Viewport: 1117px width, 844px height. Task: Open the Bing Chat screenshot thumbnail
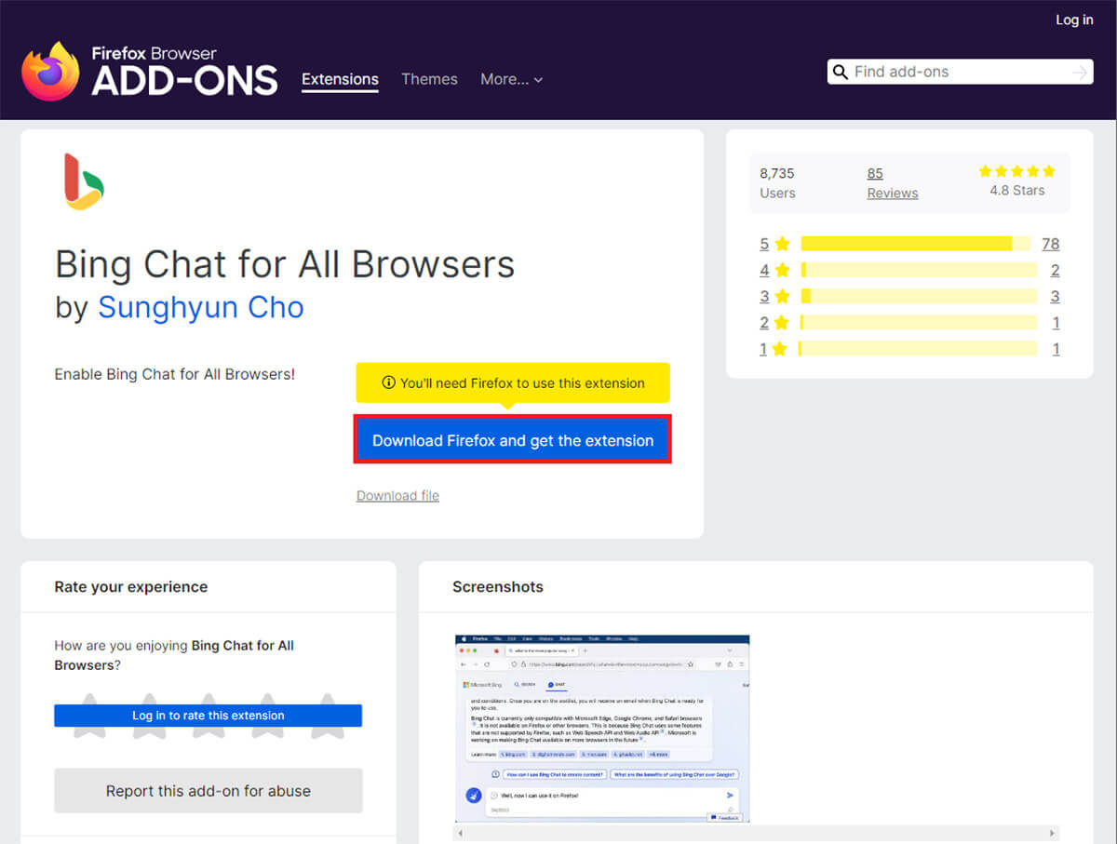point(602,729)
